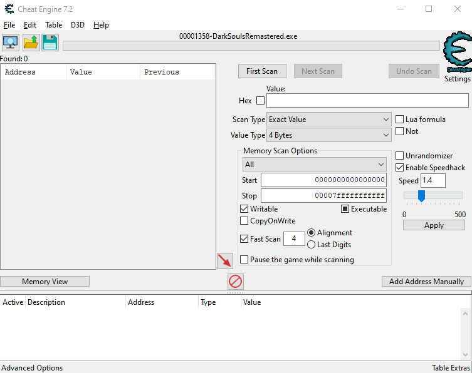The width and height of the screenshot is (472, 373).
Task: Copy selected addresses with red arrow icon
Action: (225, 260)
